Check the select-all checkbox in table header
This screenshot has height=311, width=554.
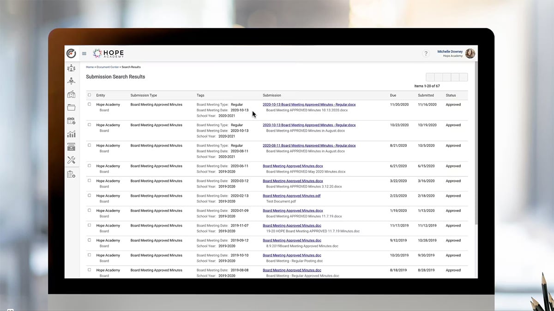coord(90,94)
